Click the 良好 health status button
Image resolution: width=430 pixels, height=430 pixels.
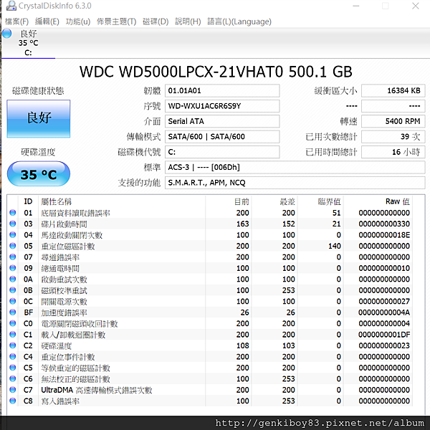point(39,118)
